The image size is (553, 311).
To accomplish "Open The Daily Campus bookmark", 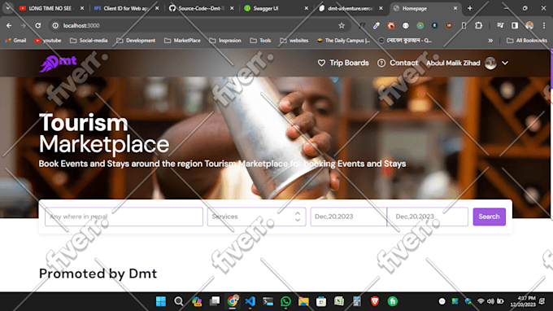I will click(343, 41).
